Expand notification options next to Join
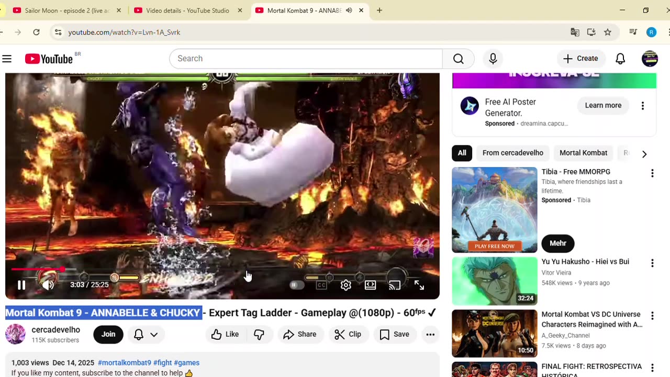Image resolution: width=670 pixels, height=377 pixels. (146, 335)
